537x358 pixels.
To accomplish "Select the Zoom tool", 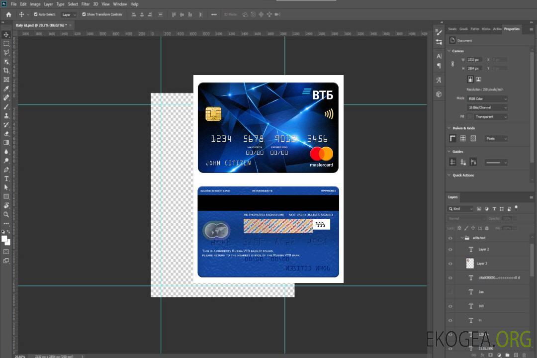I will [6, 214].
